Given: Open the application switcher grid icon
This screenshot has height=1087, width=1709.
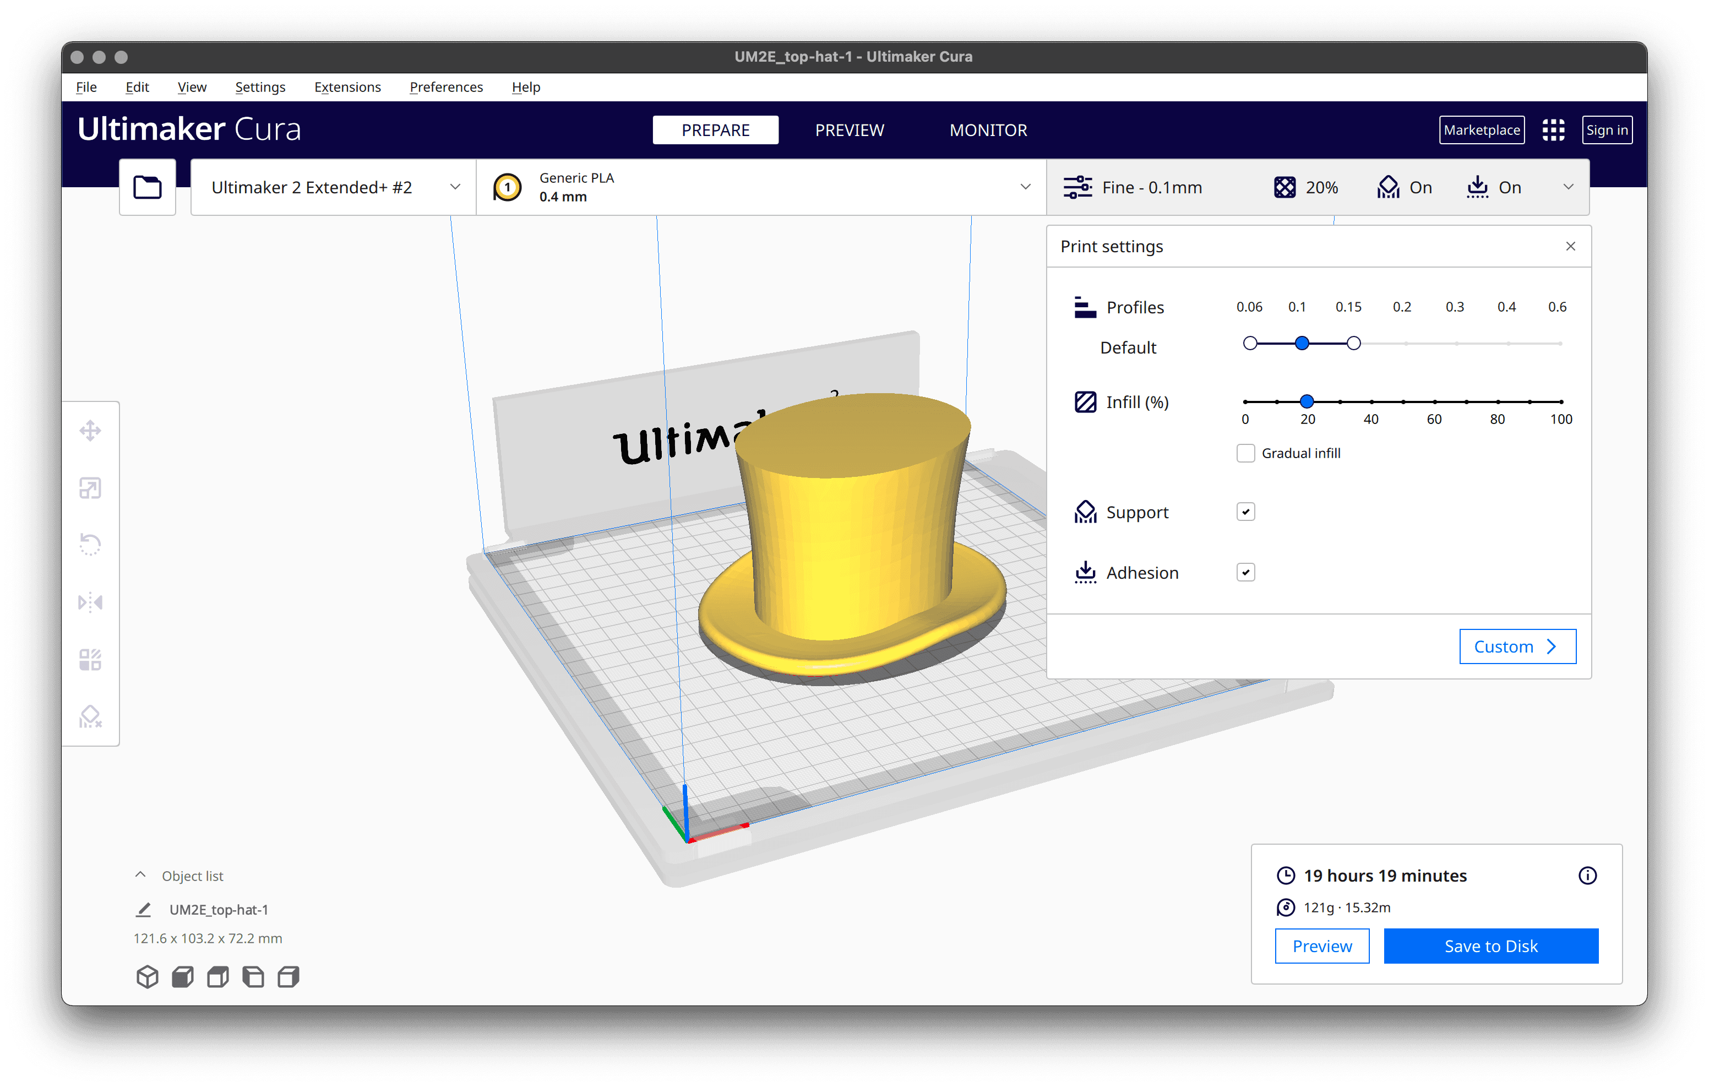Looking at the screenshot, I should coord(1554,130).
